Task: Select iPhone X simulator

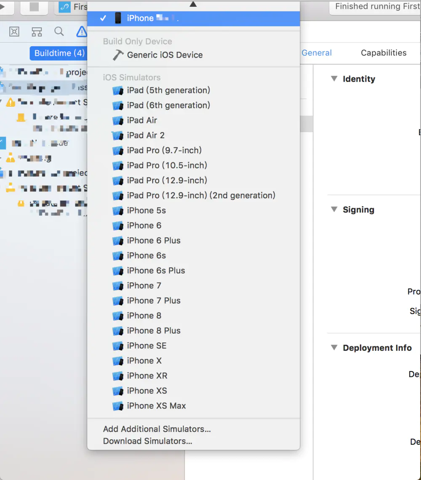Action: [x=193, y=360]
